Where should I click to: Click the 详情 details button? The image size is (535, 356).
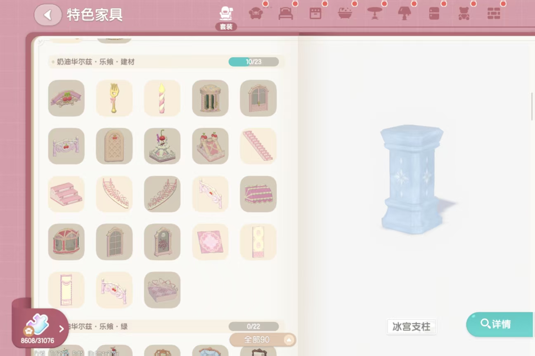500,324
